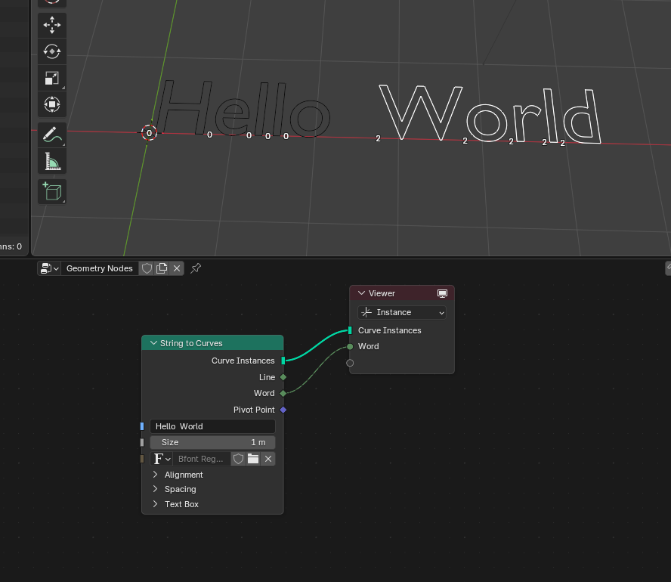Open the node tree browse dropdown

(x=49, y=268)
